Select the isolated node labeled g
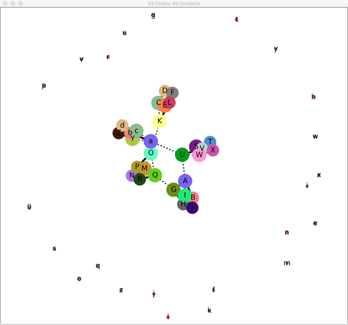348x325 pixels. pos(153,15)
